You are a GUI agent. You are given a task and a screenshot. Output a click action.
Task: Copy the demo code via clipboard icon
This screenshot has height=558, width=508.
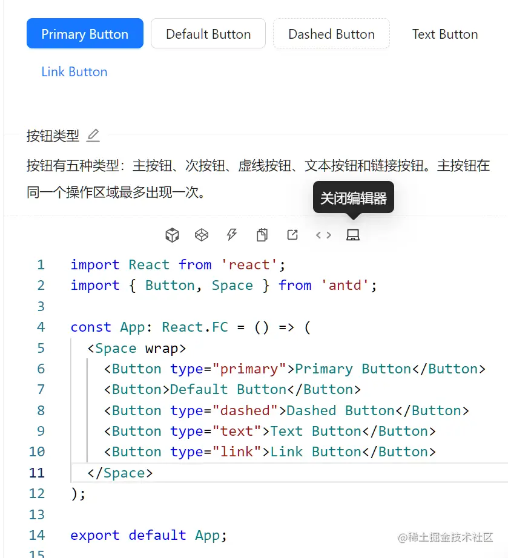262,235
